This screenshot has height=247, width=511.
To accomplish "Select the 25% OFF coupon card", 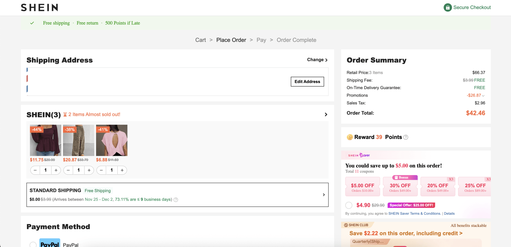I will click(x=475, y=187).
